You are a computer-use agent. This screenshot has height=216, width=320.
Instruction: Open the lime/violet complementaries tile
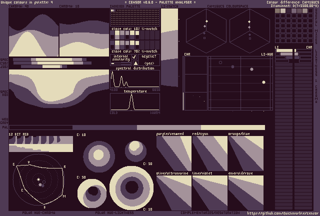(210, 193)
